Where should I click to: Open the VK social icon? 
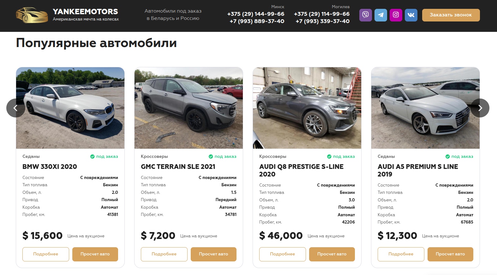(411, 15)
